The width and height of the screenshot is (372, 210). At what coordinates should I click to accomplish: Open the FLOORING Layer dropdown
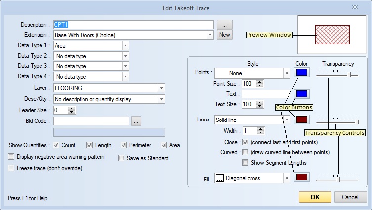pos(161,88)
